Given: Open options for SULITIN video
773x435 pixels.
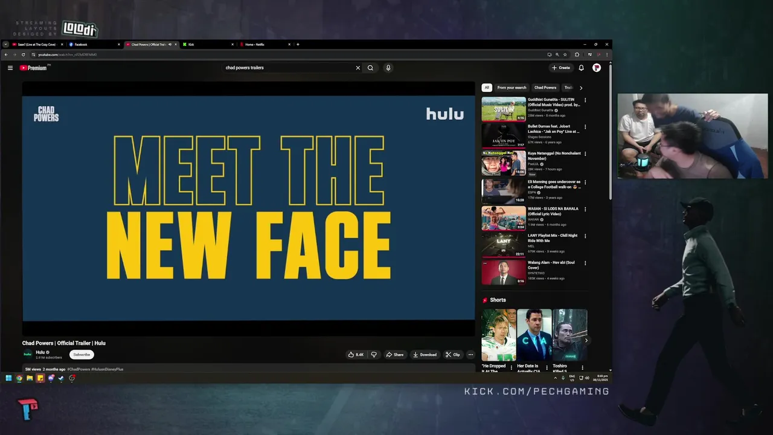Looking at the screenshot, I should (x=585, y=100).
